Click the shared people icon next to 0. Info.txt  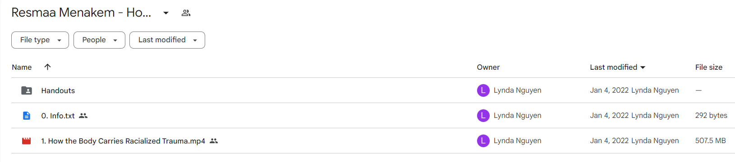[83, 116]
